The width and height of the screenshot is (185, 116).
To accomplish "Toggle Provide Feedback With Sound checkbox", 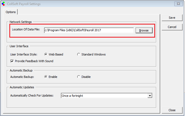I will pos(12,61).
